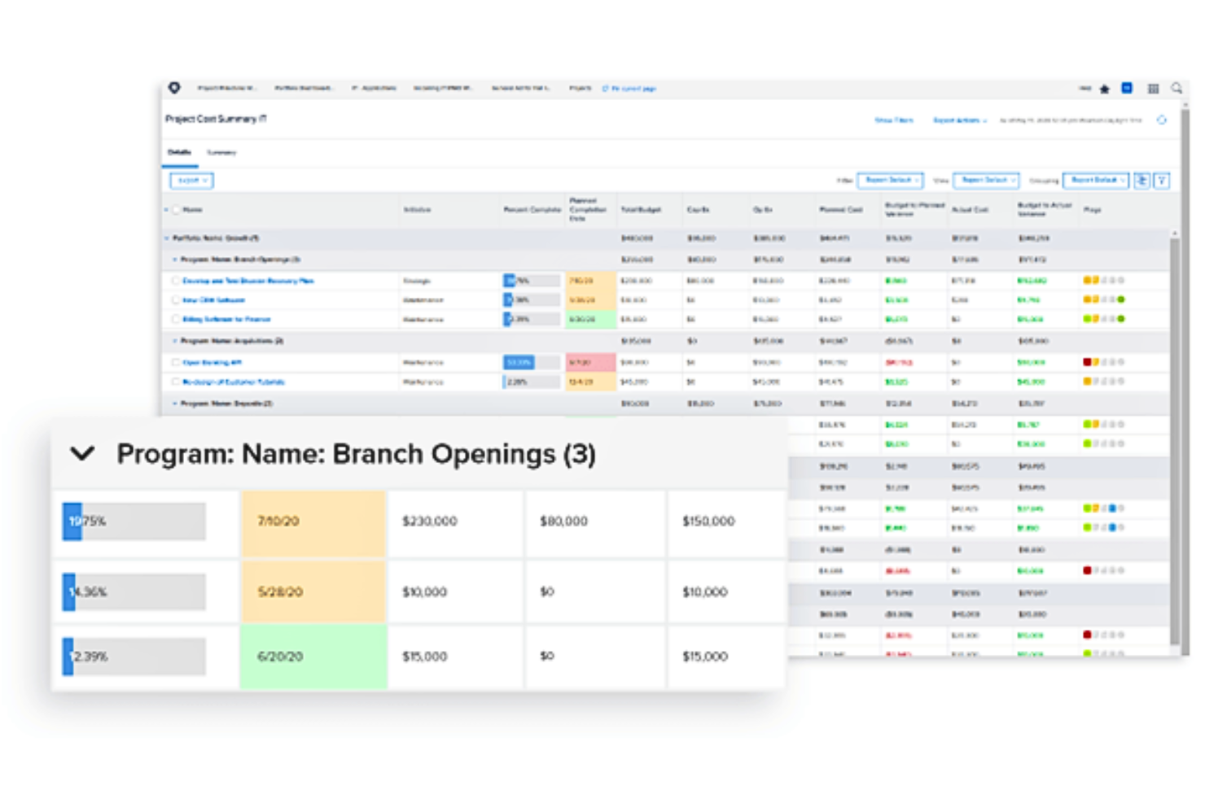The height and width of the screenshot is (803, 1205).
Task: Toggle the header select-all checkbox
Action: point(176,210)
